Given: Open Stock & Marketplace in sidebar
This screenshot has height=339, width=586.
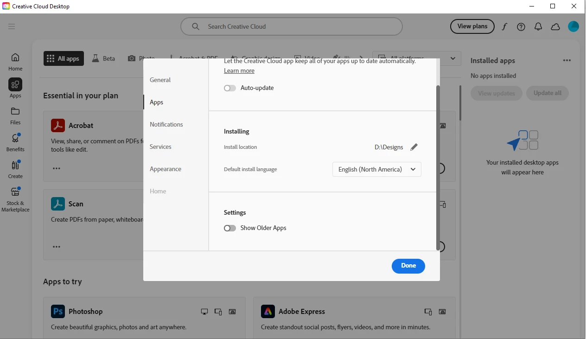Looking at the screenshot, I should pos(15,199).
